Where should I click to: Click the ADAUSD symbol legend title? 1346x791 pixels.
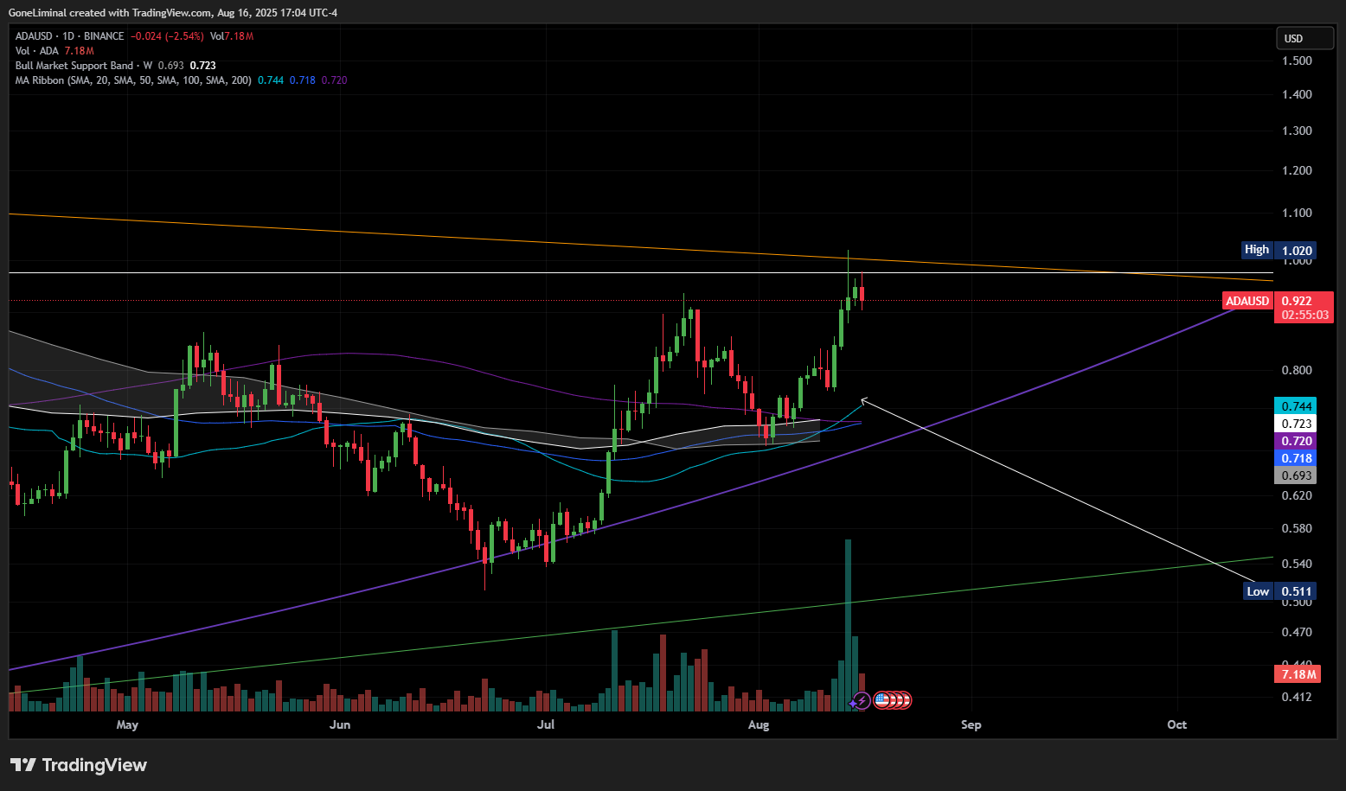pos(69,36)
